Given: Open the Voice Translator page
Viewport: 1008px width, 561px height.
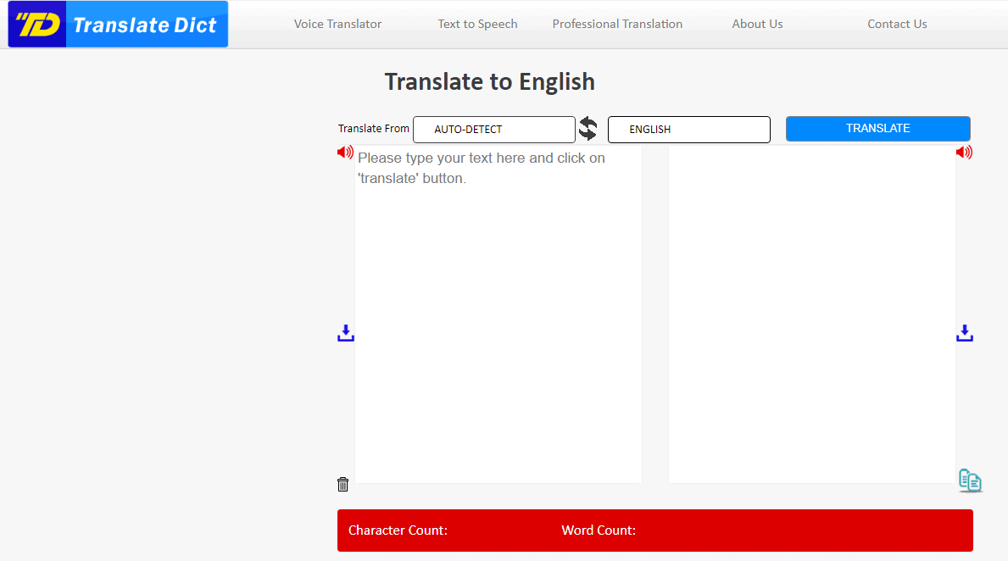Looking at the screenshot, I should pos(337,24).
